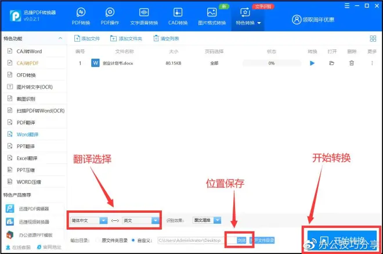The image size is (383, 254).
Task: Click the 迅捷PDF转换器 logo icon
Action: 15,16
